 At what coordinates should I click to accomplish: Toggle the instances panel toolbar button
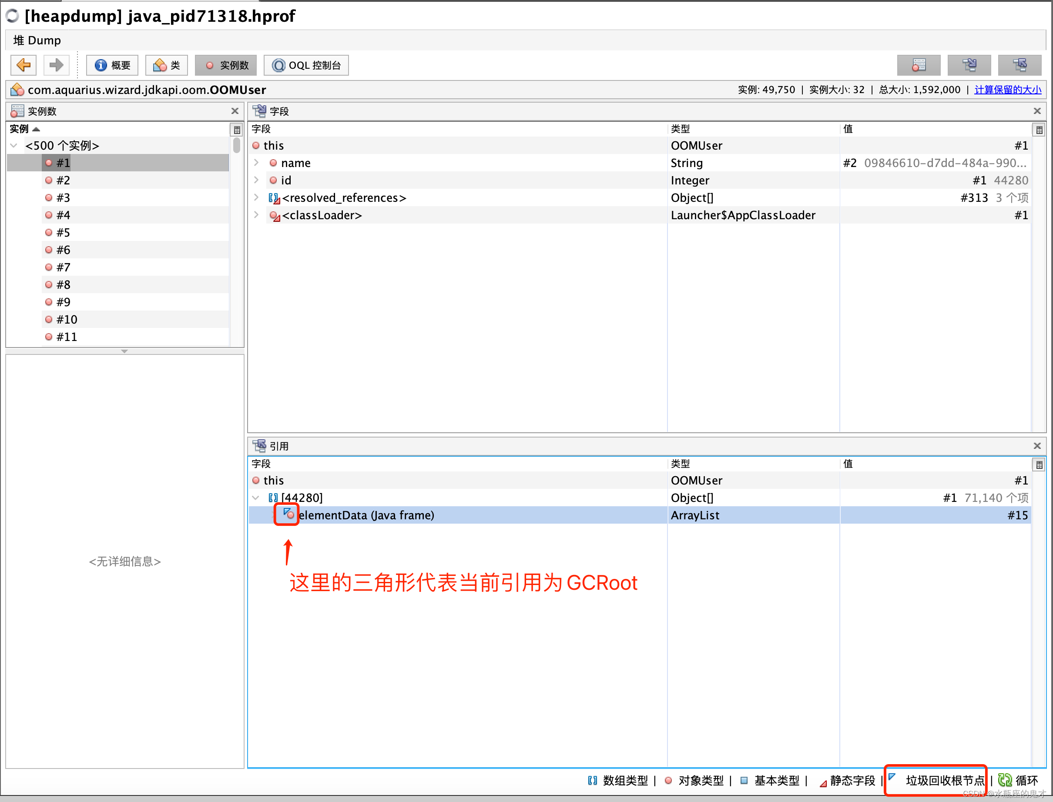pyautogui.click(x=919, y=65)
